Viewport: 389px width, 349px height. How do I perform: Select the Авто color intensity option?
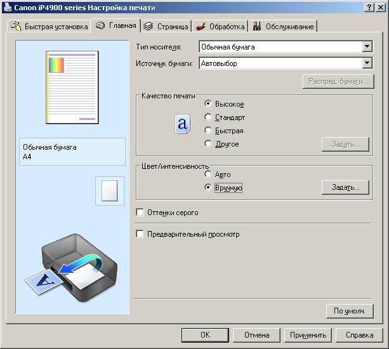[x=208, y=174]
